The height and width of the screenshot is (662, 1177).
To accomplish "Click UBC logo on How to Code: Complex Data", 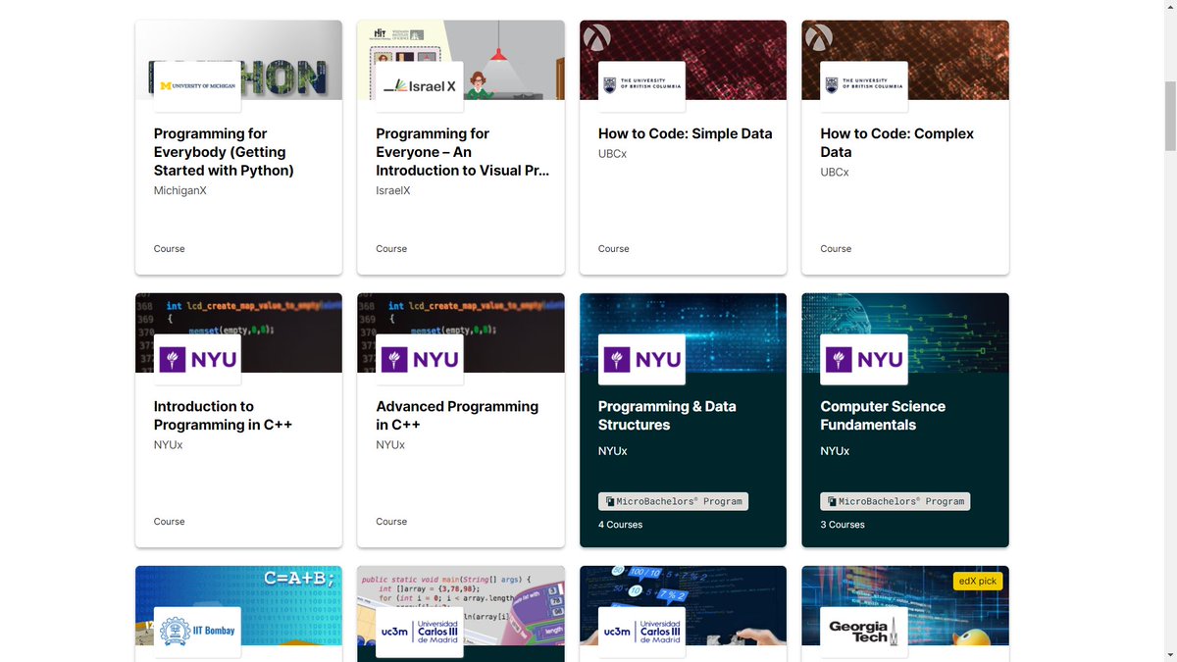I will click(864, 86).
